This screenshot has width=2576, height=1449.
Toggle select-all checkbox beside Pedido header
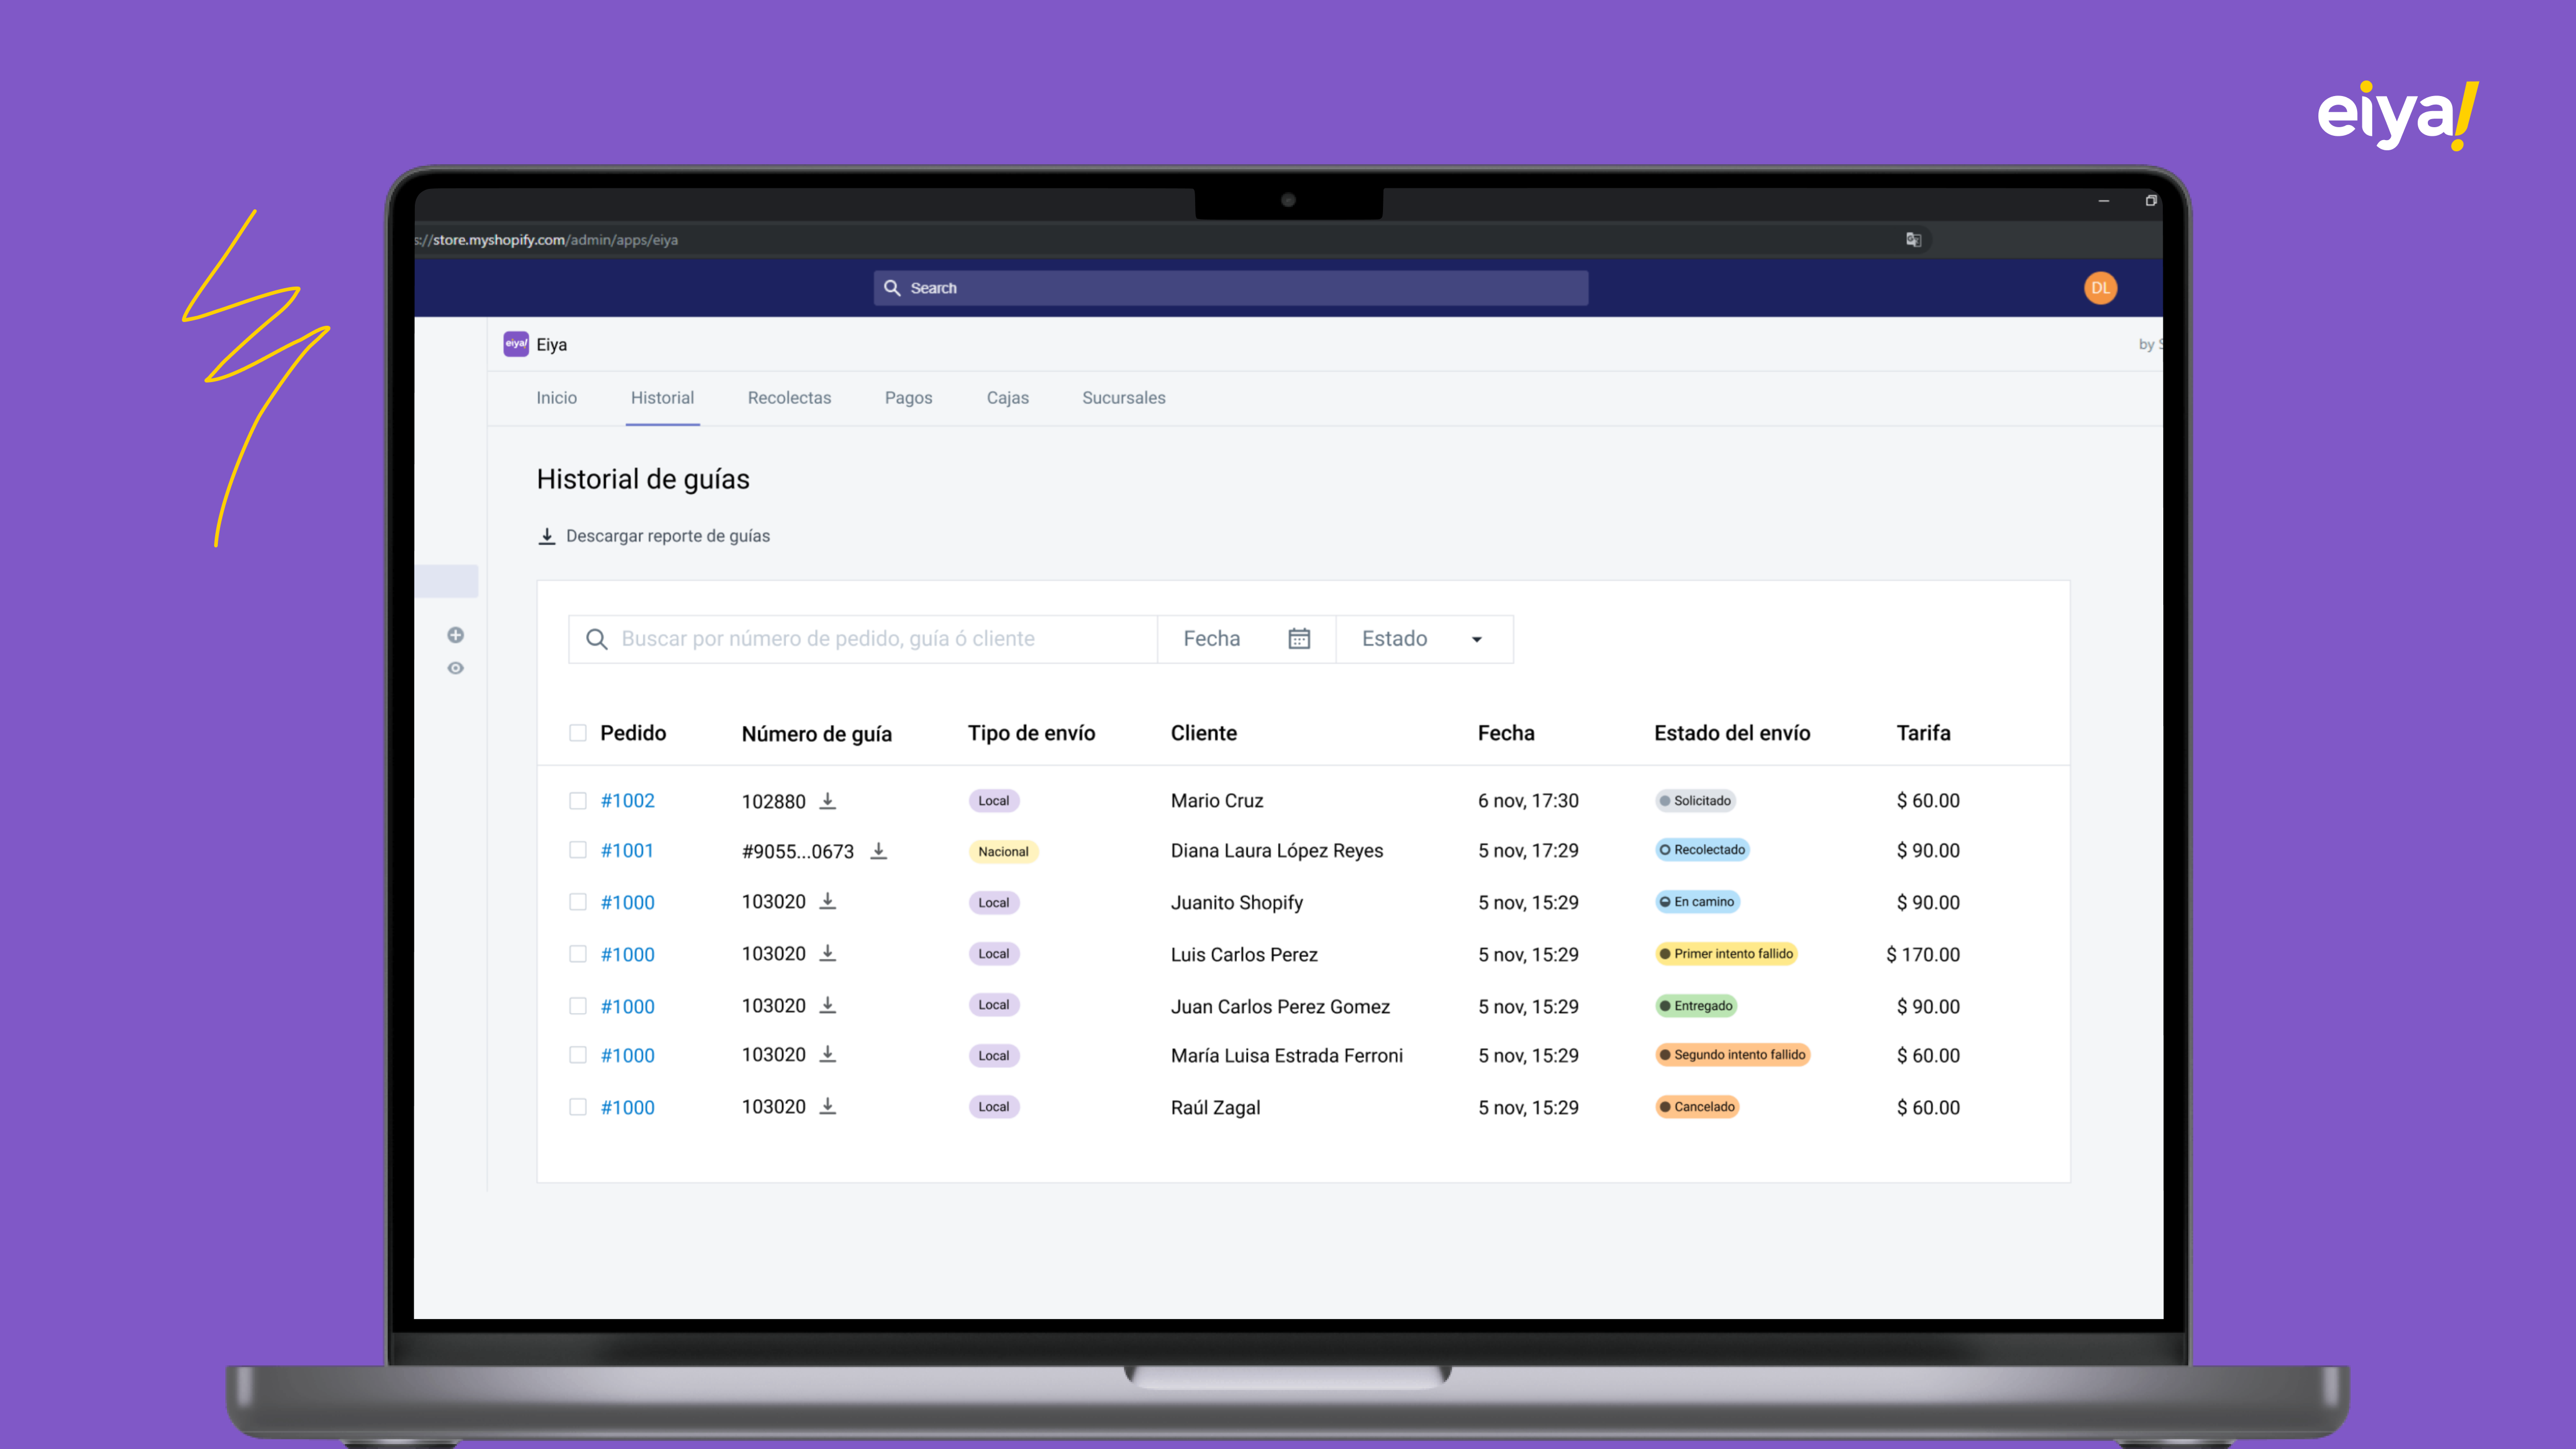[578, 733]
